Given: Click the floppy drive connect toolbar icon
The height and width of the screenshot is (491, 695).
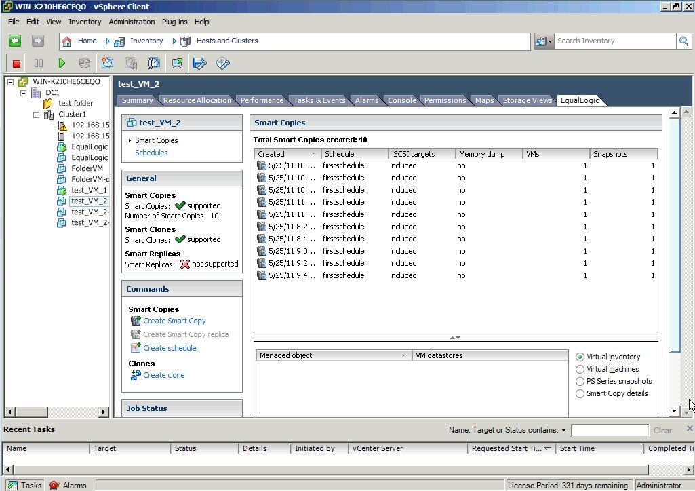Looking at the screenshot, I should (200, 63).
